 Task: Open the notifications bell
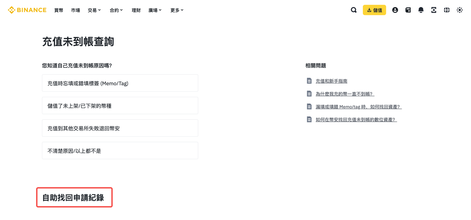pyautogui.click(x=421, y=10)
